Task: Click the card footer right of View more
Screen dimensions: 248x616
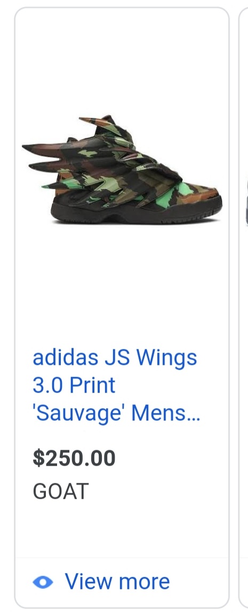Action: [198, 582]
